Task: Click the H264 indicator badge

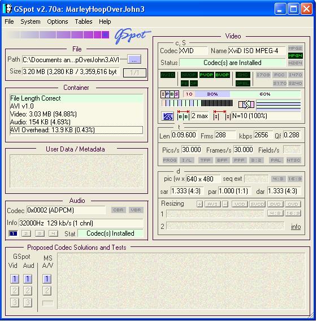Action: tap(295, 63)
